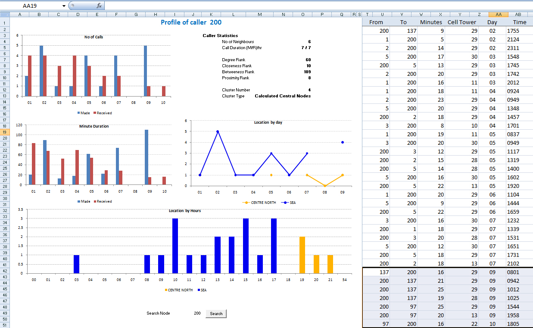Select column header D

click(x=78, y=15)
